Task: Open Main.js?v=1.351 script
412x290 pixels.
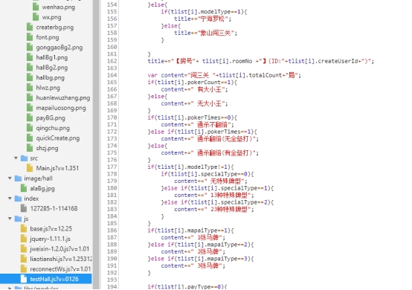Action: point(57,168)
